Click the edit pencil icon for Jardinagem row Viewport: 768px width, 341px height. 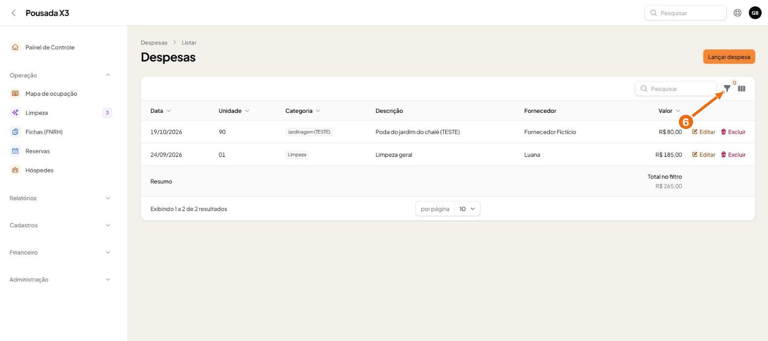tap(695, 132)
